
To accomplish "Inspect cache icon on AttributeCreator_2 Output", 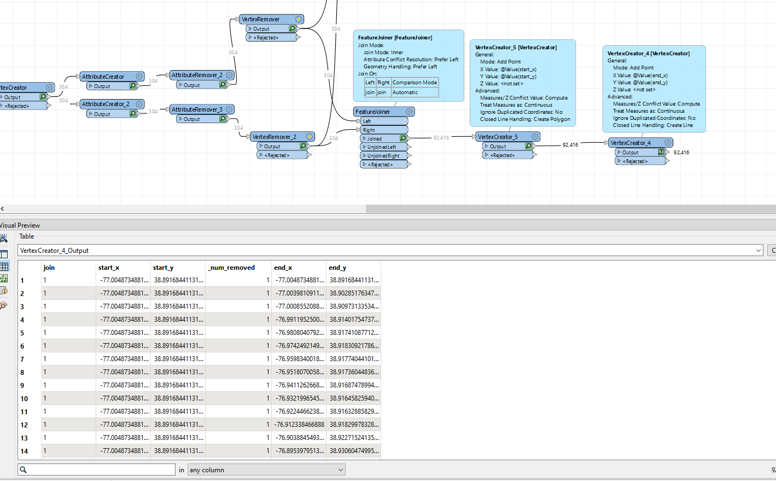I will 133,114.
